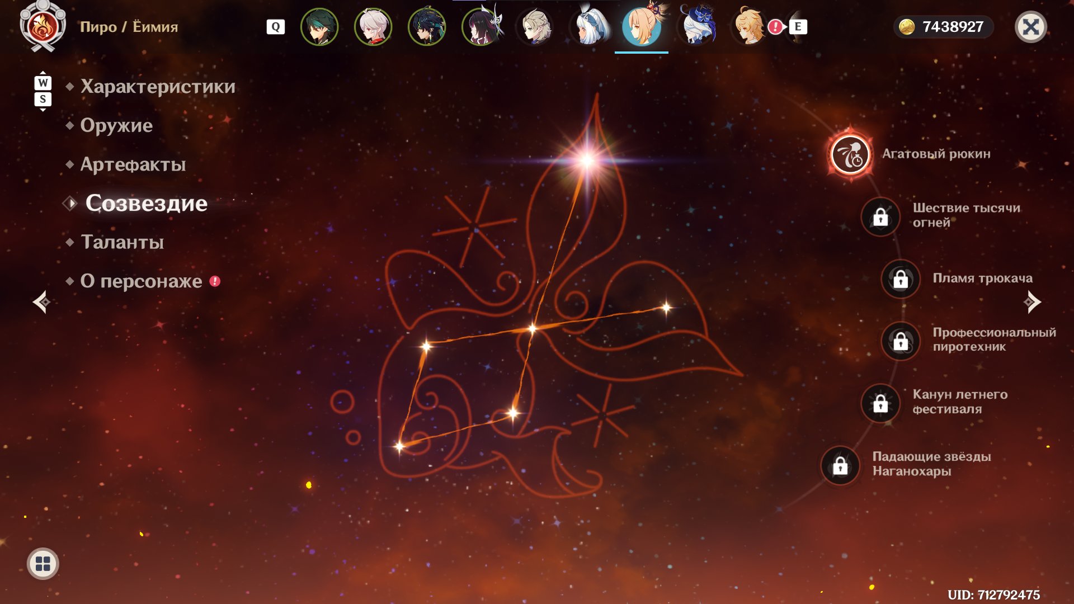Click the lock for Профессиональный пиротехник
Viewport: 1074px width, 604px height.
901,341
